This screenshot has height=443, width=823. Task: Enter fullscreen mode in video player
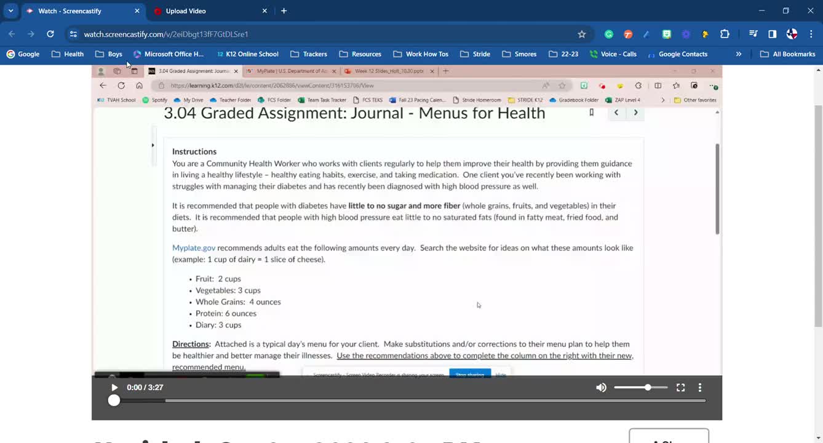point(680,388)
